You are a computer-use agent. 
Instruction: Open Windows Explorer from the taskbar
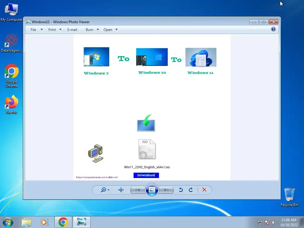coord(26,222)
